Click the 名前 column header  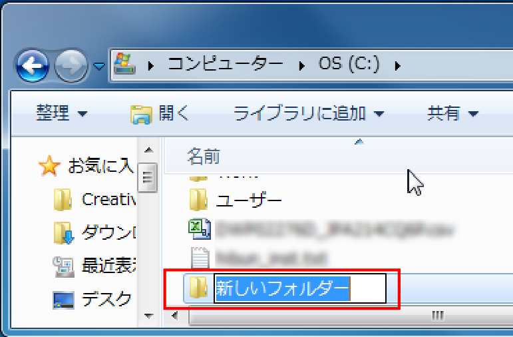pos(204,157)
